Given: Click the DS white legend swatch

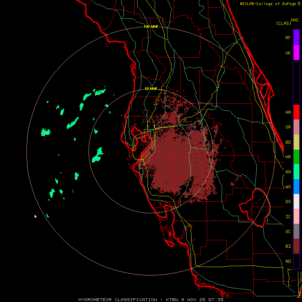Looking at the screenshot, I should (296, 201).
